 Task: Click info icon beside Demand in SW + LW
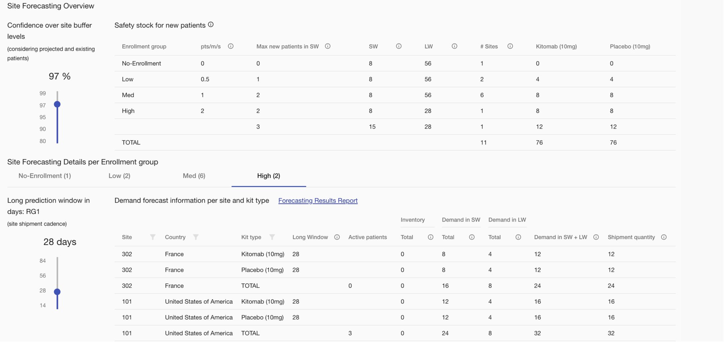point(596,237)
